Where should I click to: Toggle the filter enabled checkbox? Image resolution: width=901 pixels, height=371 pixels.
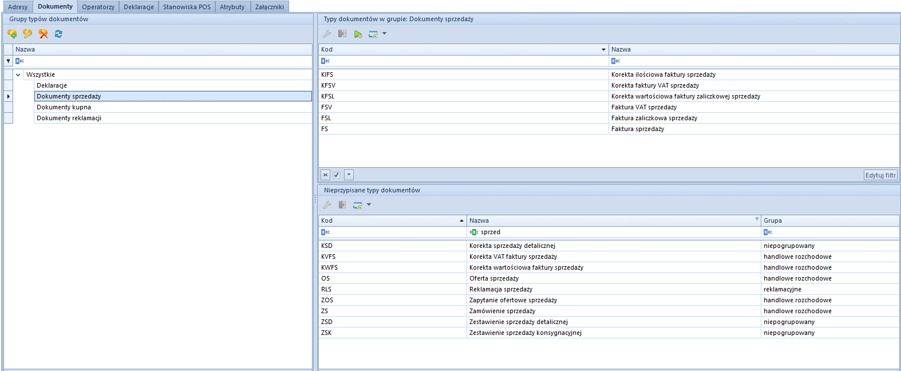pyautogui.click(x=337, y=175)
